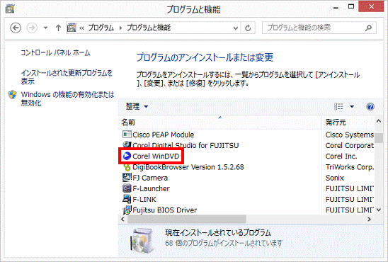
Task: Click the window system icon in title bar
Action: point(10,8)
